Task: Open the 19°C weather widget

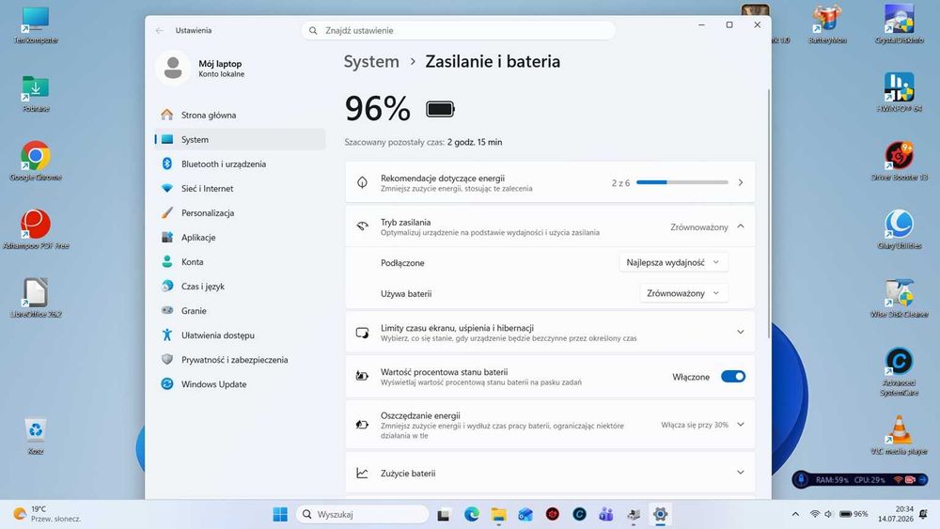Action: [47, 514]
